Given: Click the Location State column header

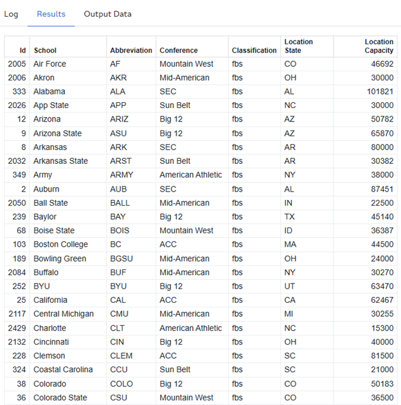Looking at the screenshot, I should (x=299, y=46).
